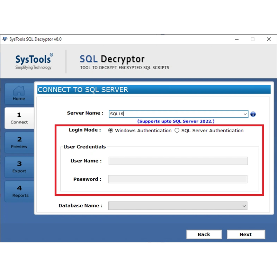277x277 pixels.
Task: Focus the User Name field
Action: [x=178, y=161]
